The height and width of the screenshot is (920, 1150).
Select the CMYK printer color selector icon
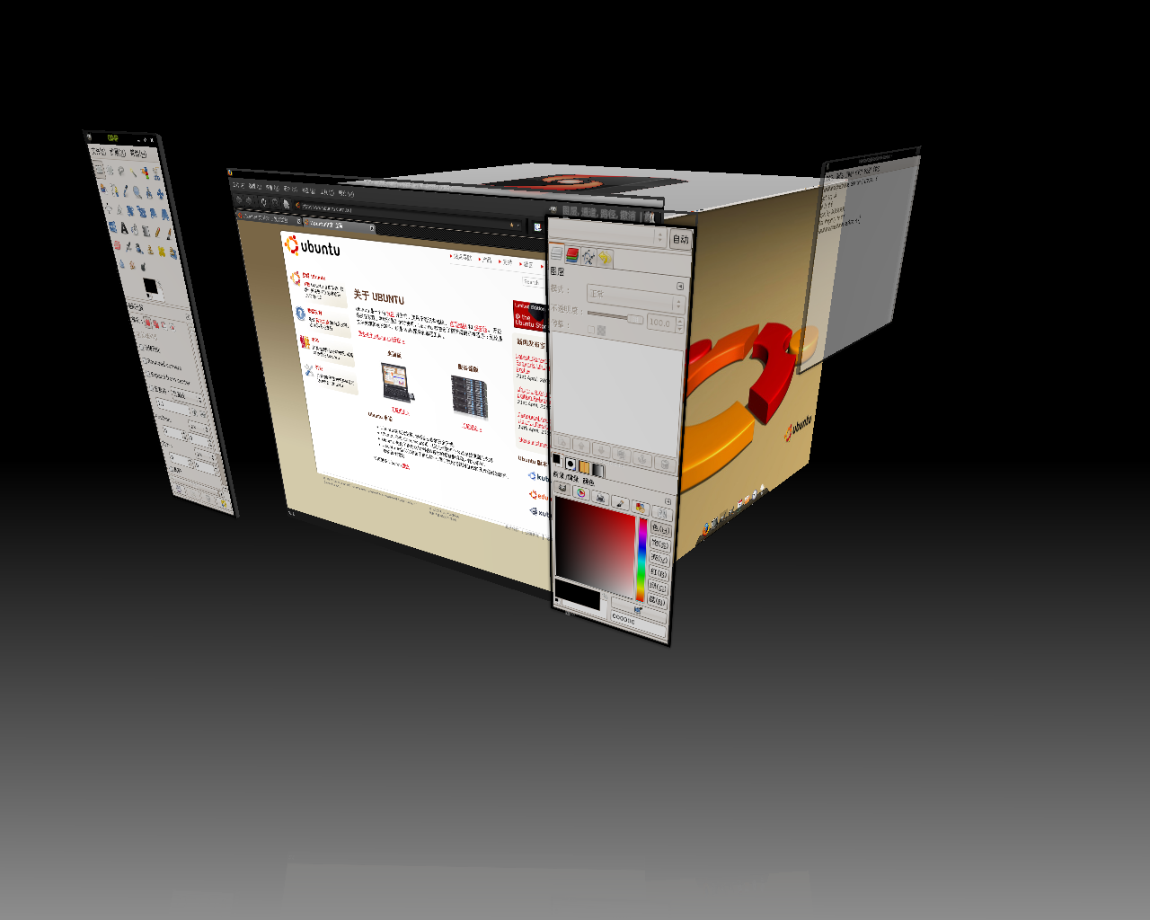point(600,498)
